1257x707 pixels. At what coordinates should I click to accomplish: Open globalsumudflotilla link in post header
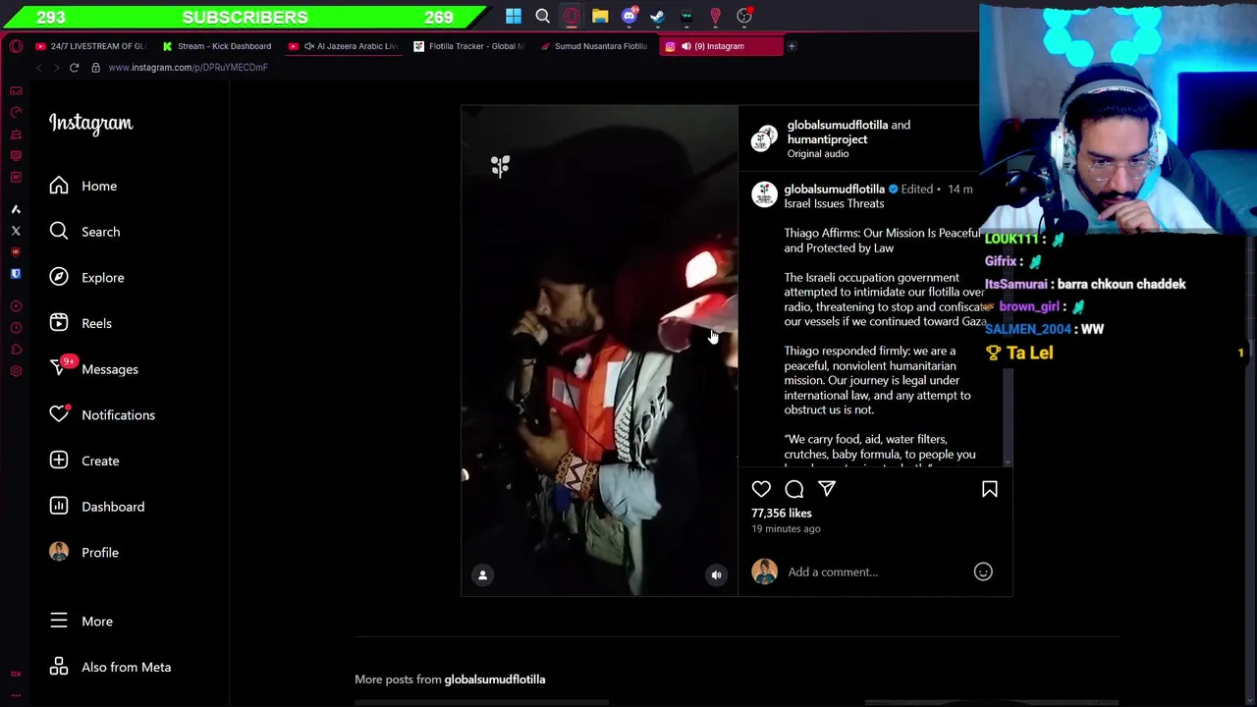pyautogui.click(x=837, y=125)
